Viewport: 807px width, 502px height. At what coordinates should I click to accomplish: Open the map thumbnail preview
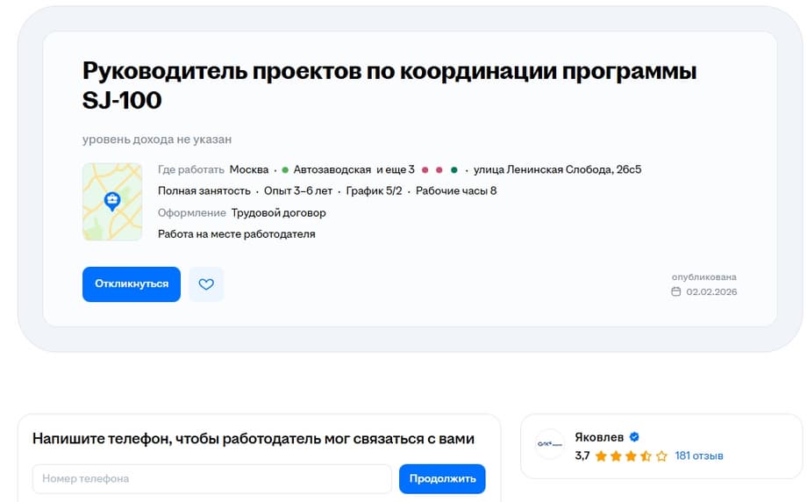tap(112, 202)
